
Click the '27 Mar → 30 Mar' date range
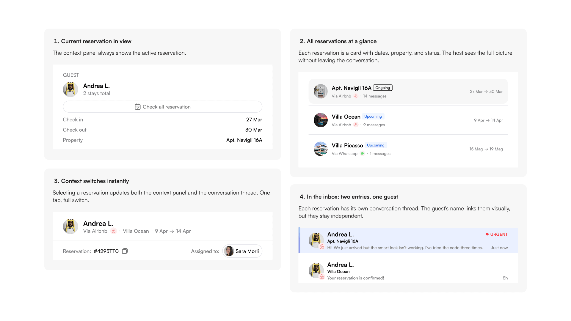tap(486, 92)
